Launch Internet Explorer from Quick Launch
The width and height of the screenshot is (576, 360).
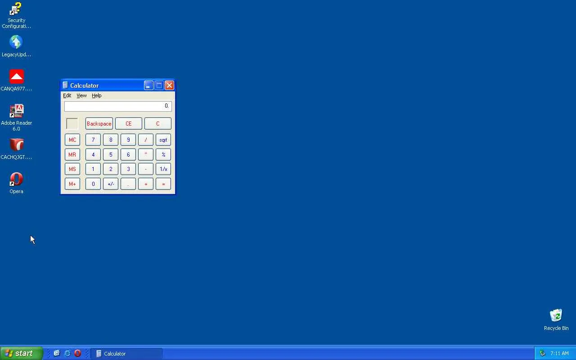[67, 353]
